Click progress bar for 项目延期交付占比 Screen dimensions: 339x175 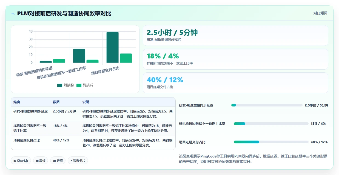point(271,142)
